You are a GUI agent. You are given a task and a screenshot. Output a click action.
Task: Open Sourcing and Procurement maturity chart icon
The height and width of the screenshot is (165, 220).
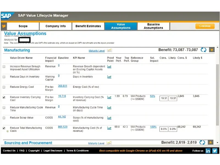click(109, 143)
